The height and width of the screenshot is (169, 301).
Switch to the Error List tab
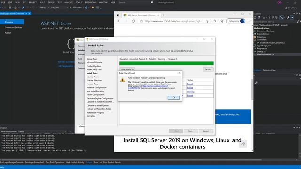98,162
